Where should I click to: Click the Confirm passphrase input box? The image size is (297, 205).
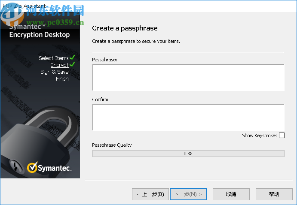coord(188,118)
